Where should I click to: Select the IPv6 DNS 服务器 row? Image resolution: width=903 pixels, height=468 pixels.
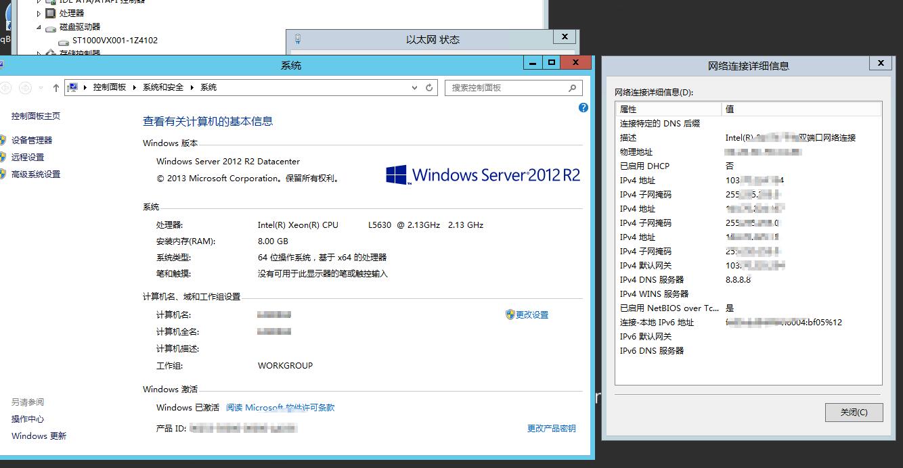coord(749,350)
